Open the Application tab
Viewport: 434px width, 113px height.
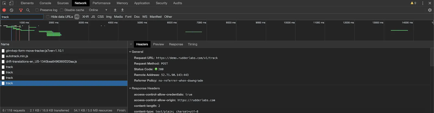tap(142, 3)
